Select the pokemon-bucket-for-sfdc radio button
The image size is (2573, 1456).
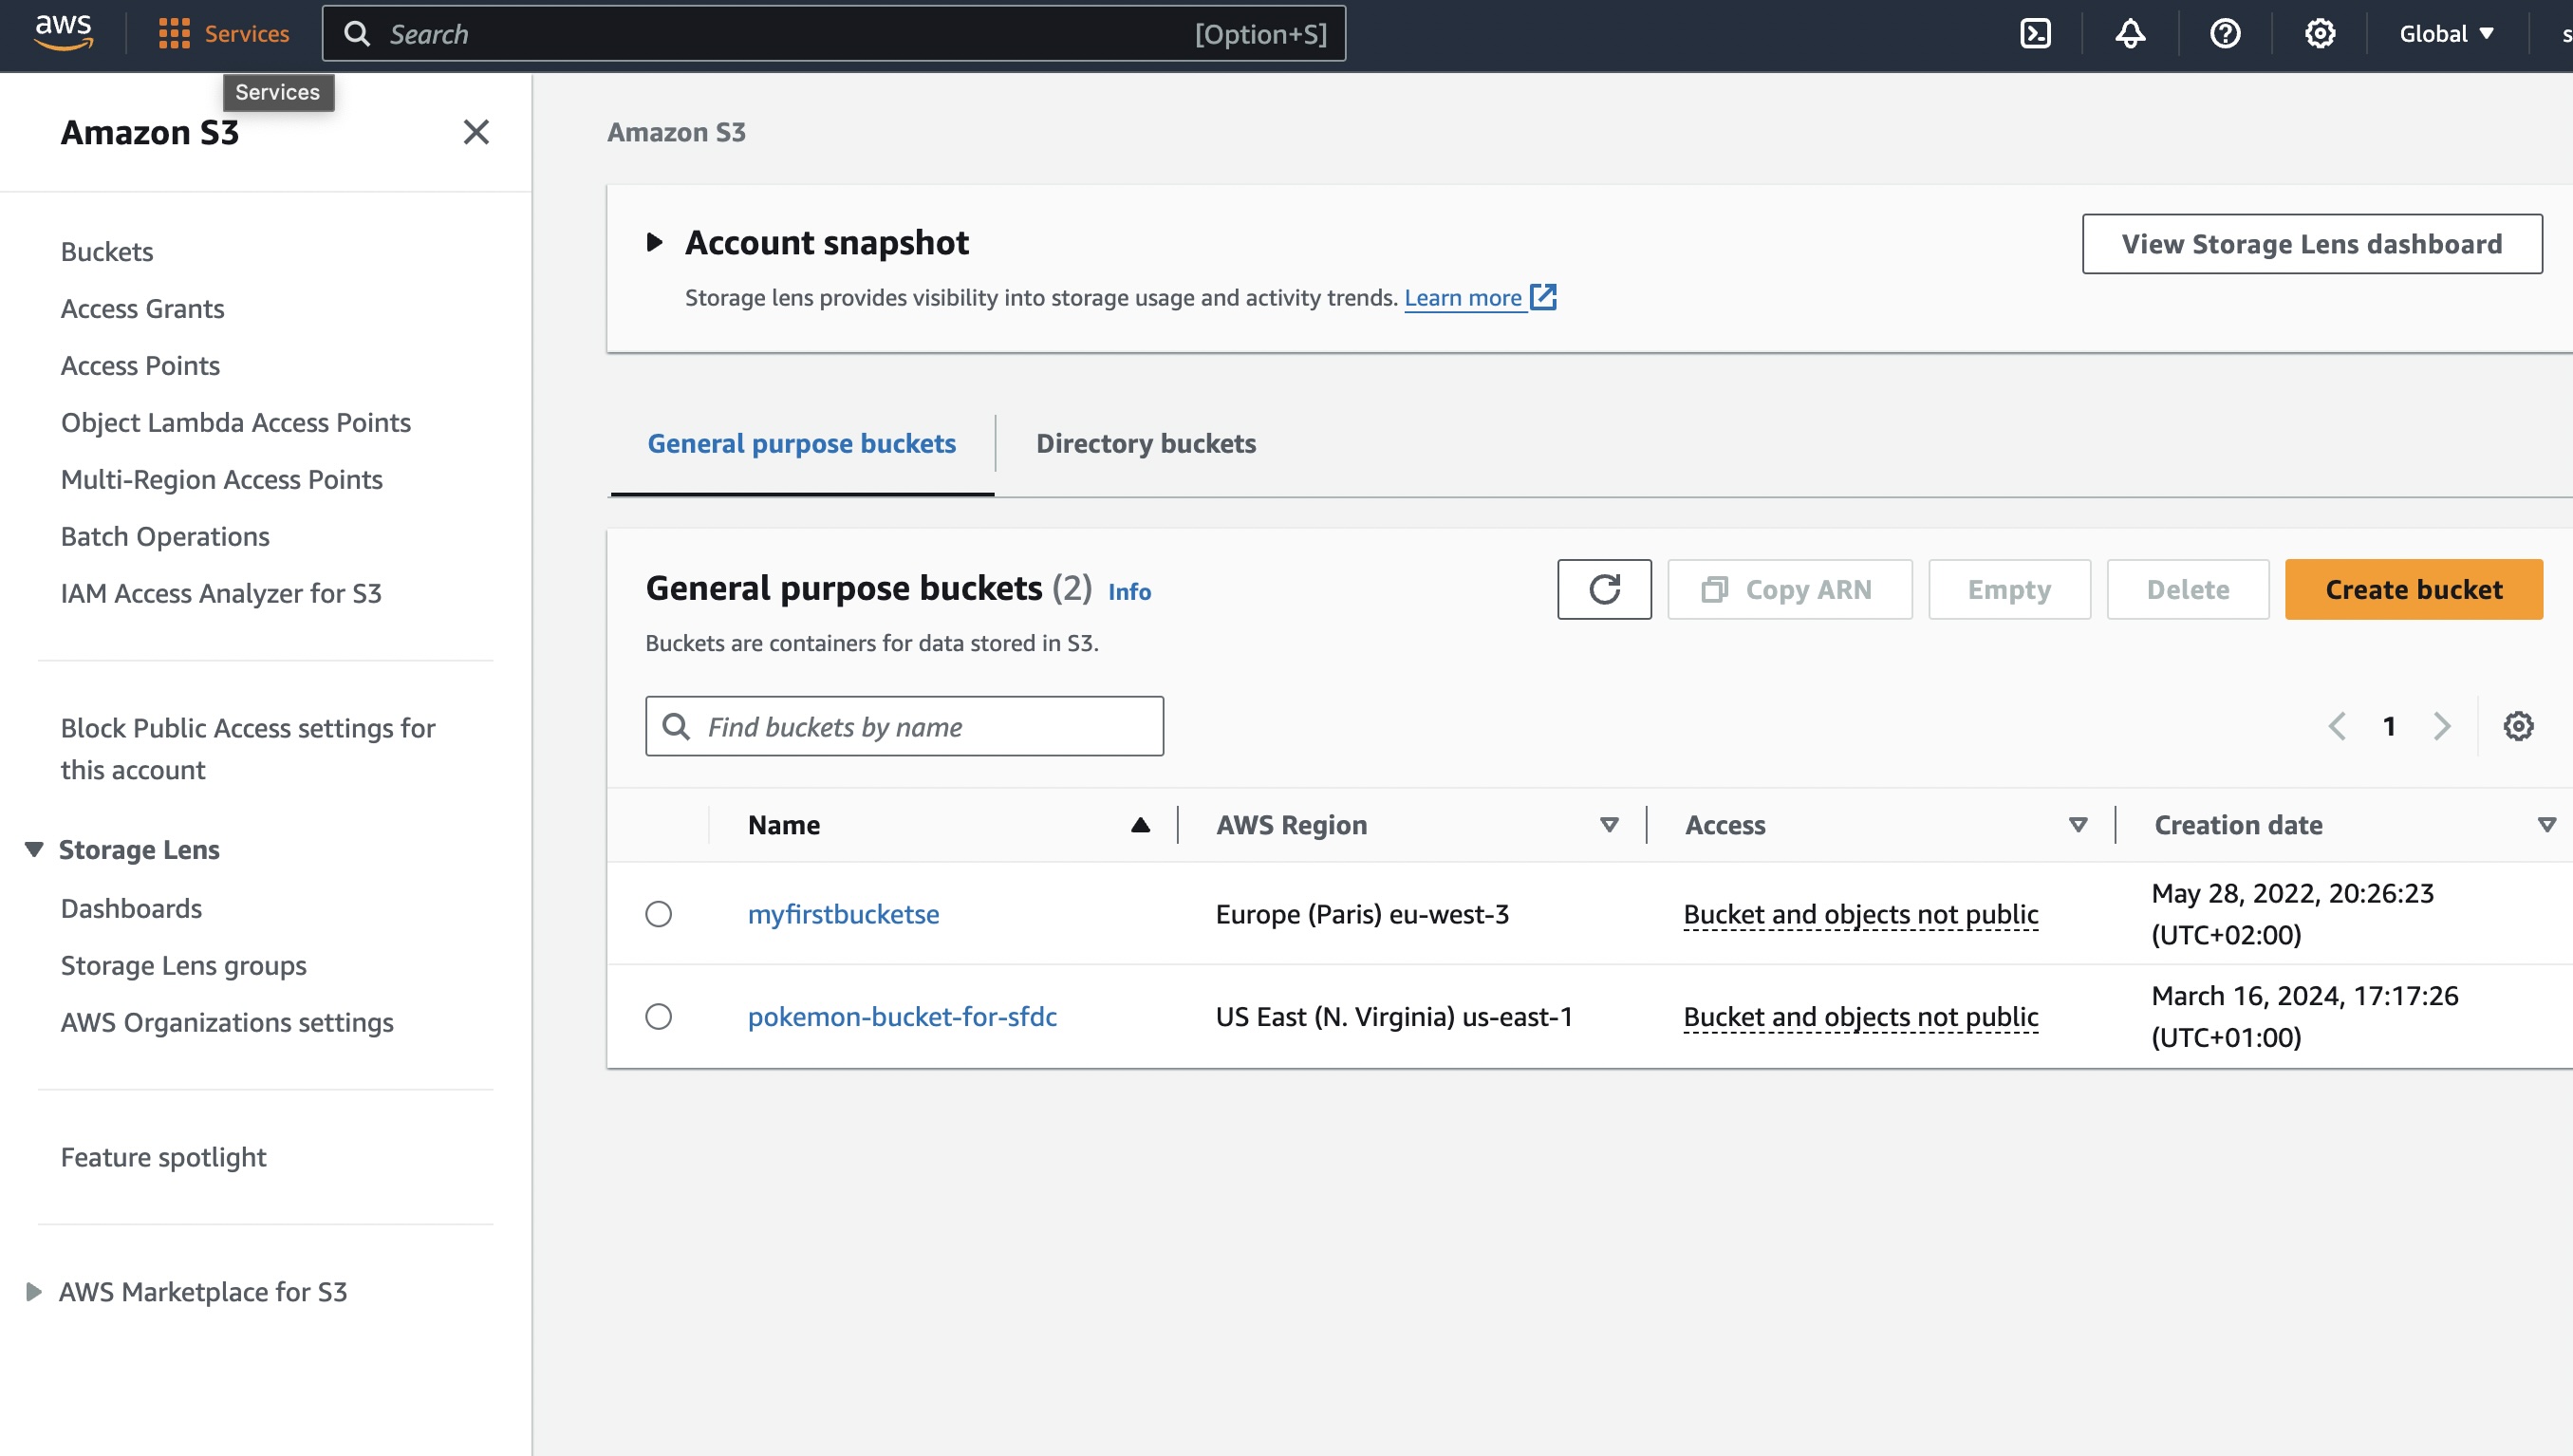tap(659, 1016)
